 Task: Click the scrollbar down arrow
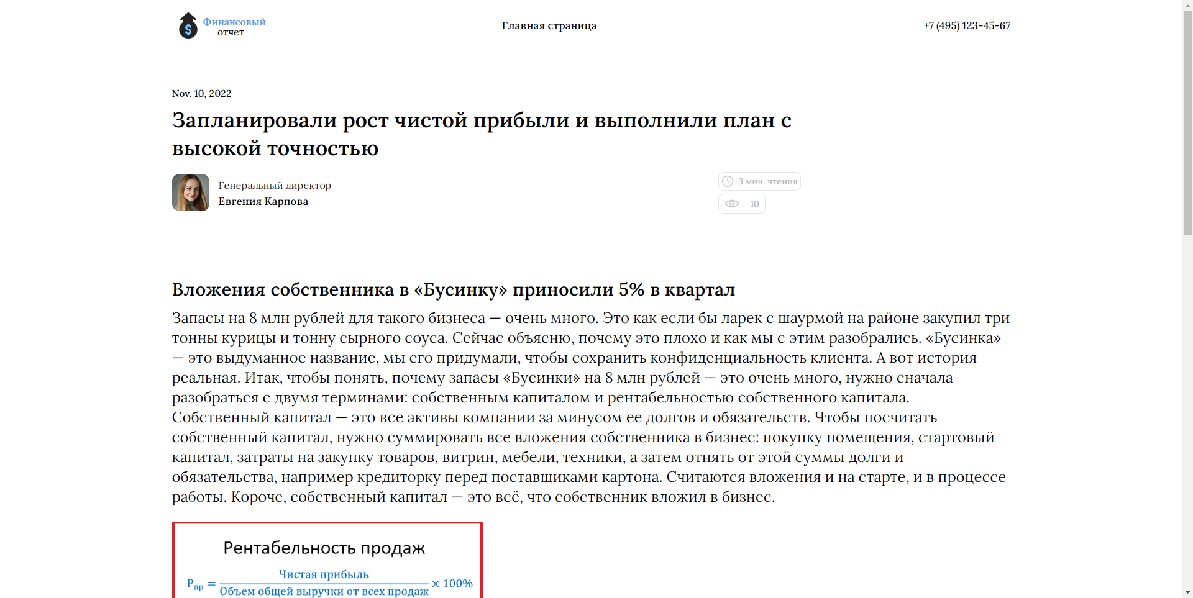click(1187, 592)
